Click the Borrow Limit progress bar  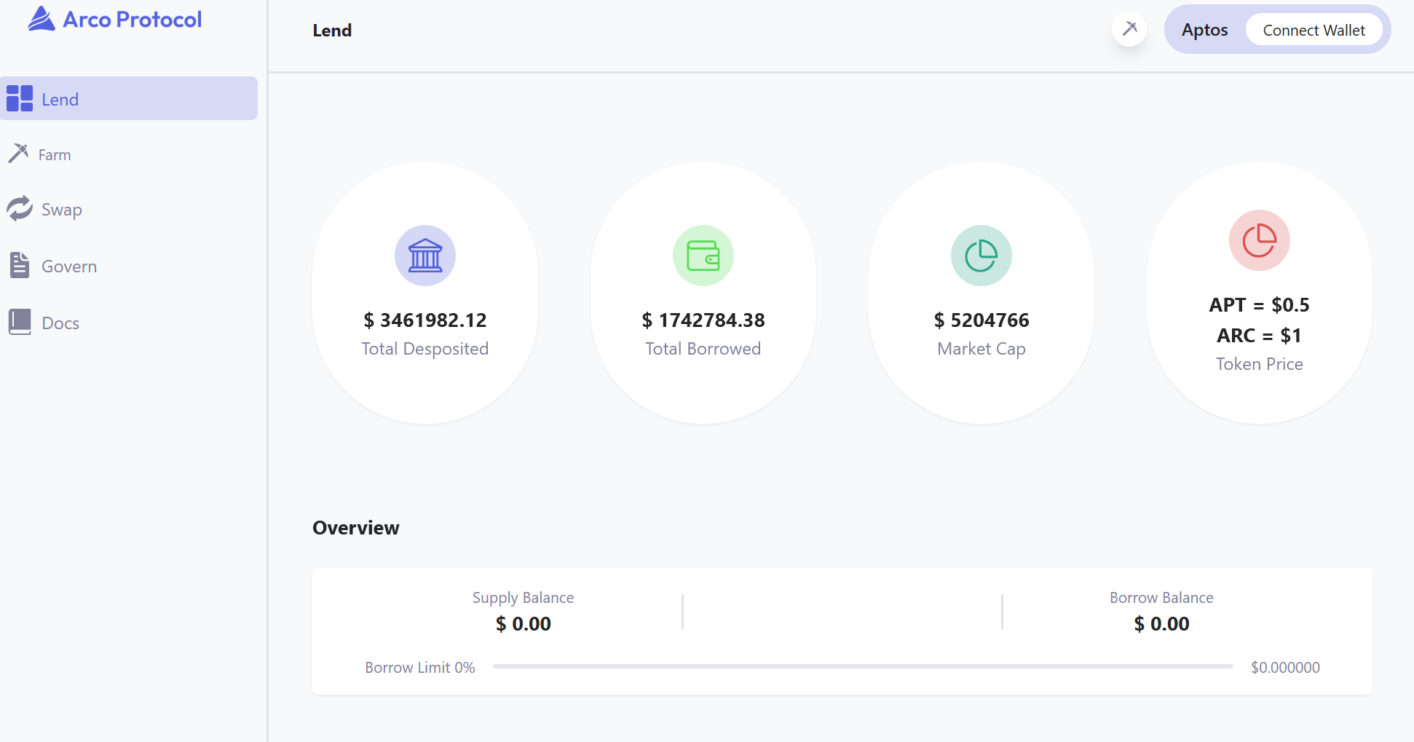(x=862, y=666)
